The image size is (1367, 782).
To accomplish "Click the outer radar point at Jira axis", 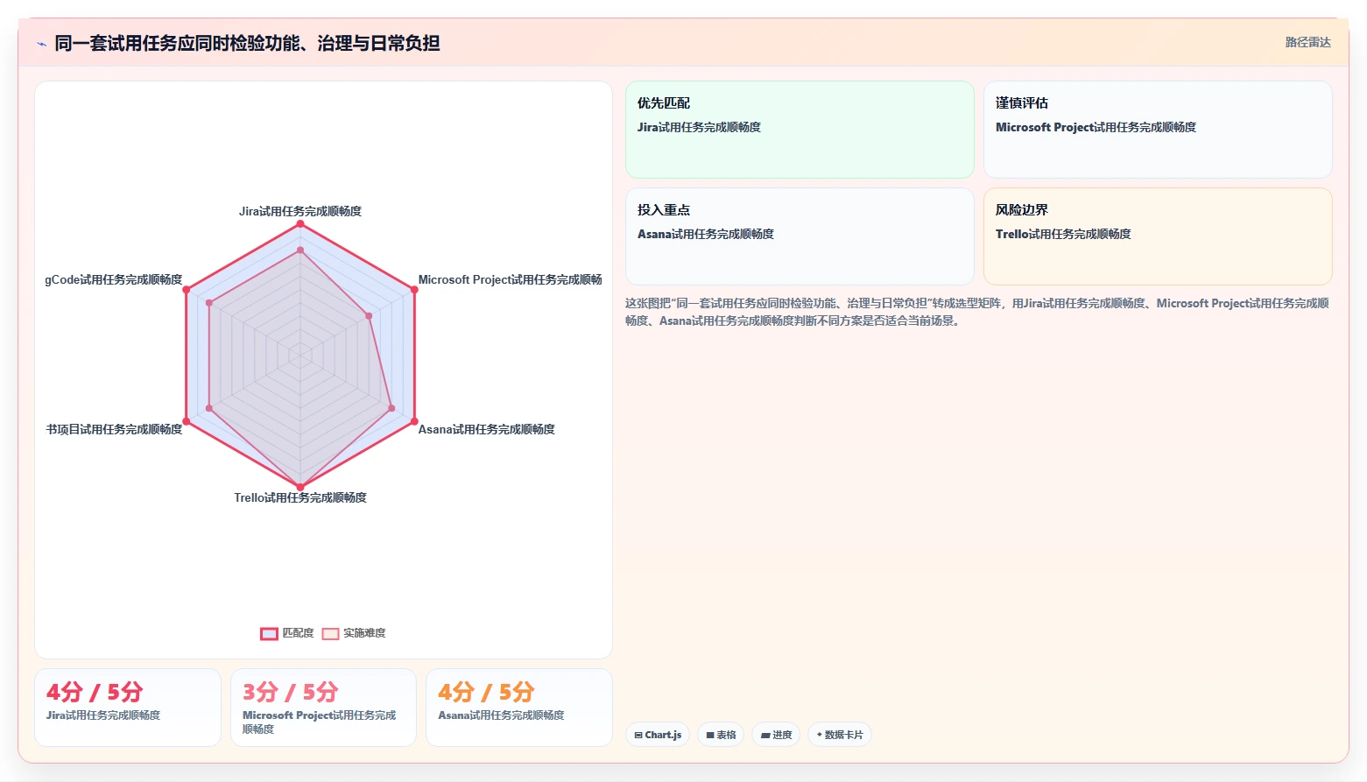I will [x=300, y=224].
